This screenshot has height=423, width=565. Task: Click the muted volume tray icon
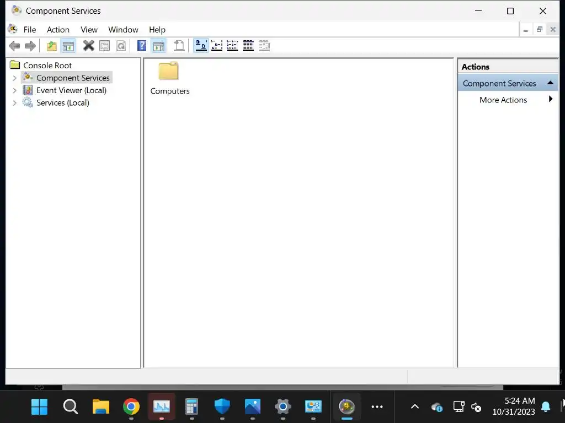(x=476, y=407)
